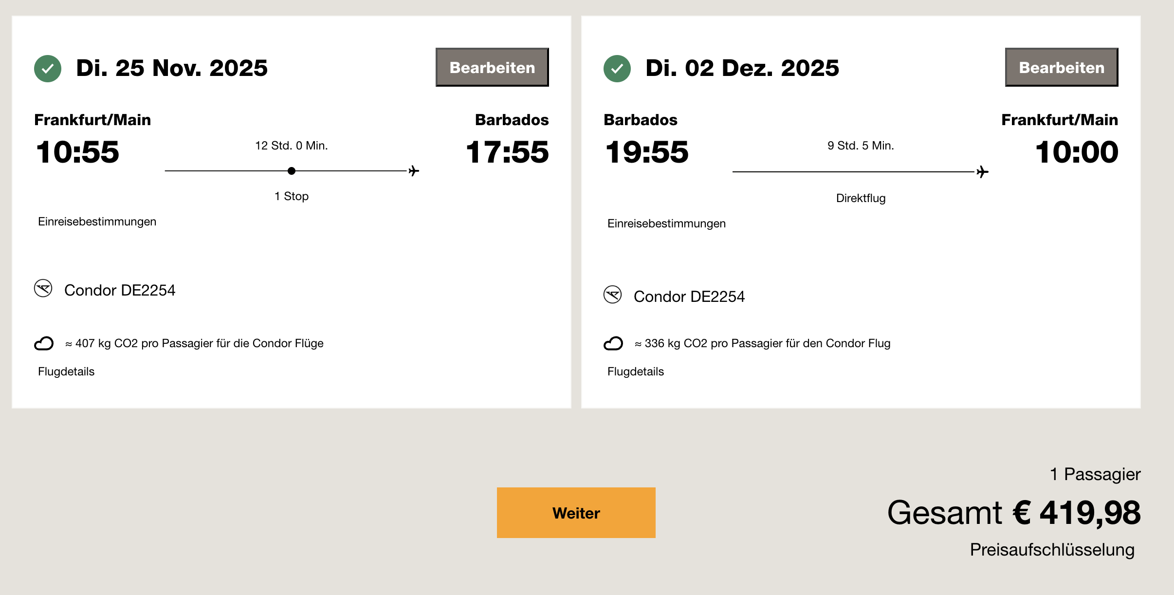Click the CO2 cloud icon for 336 kg

tap(613, 343)
